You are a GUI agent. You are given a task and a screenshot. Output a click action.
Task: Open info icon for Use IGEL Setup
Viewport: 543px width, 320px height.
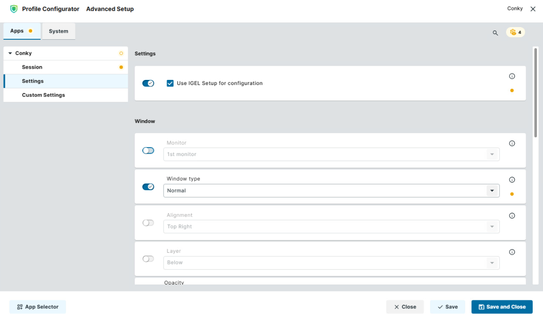pyautogui.click(x=512, y=76)
